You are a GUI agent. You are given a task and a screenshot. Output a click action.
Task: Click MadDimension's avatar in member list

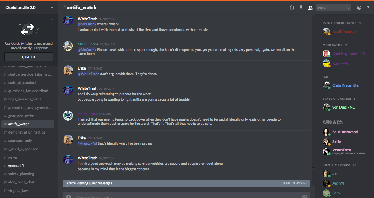(326, 31)
